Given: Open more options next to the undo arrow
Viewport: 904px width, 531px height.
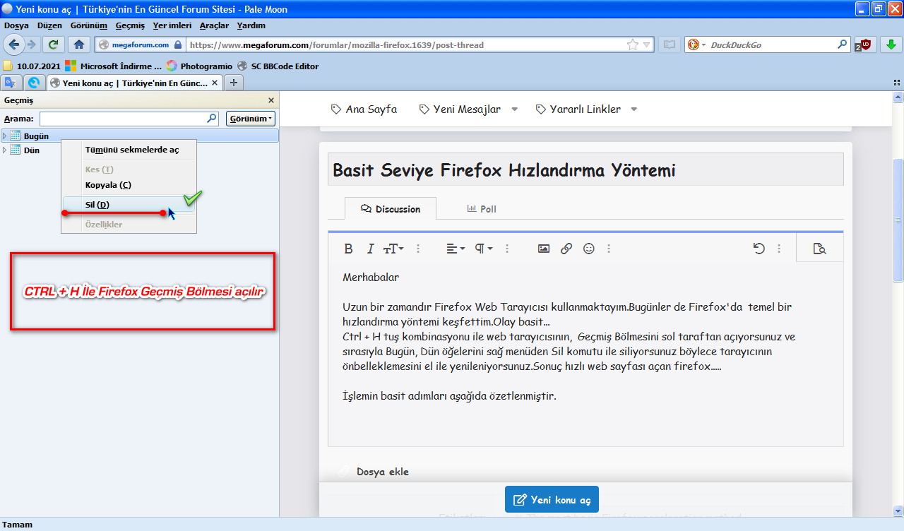Looking at the screenshot, I should point(779,249).
